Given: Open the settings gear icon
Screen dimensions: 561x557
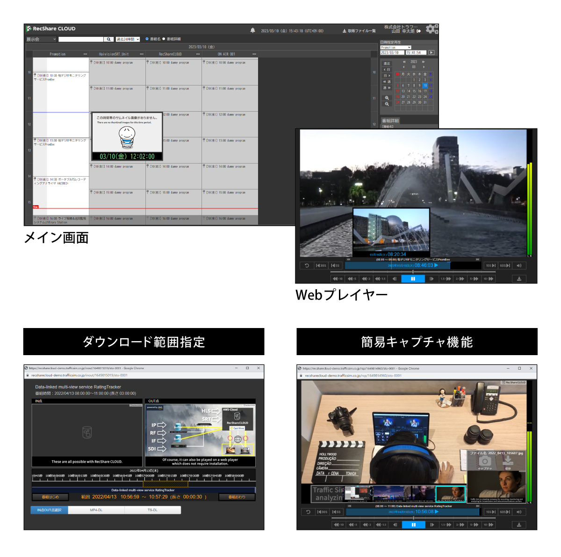Looking at the screenshot, I should click(431, 29).
